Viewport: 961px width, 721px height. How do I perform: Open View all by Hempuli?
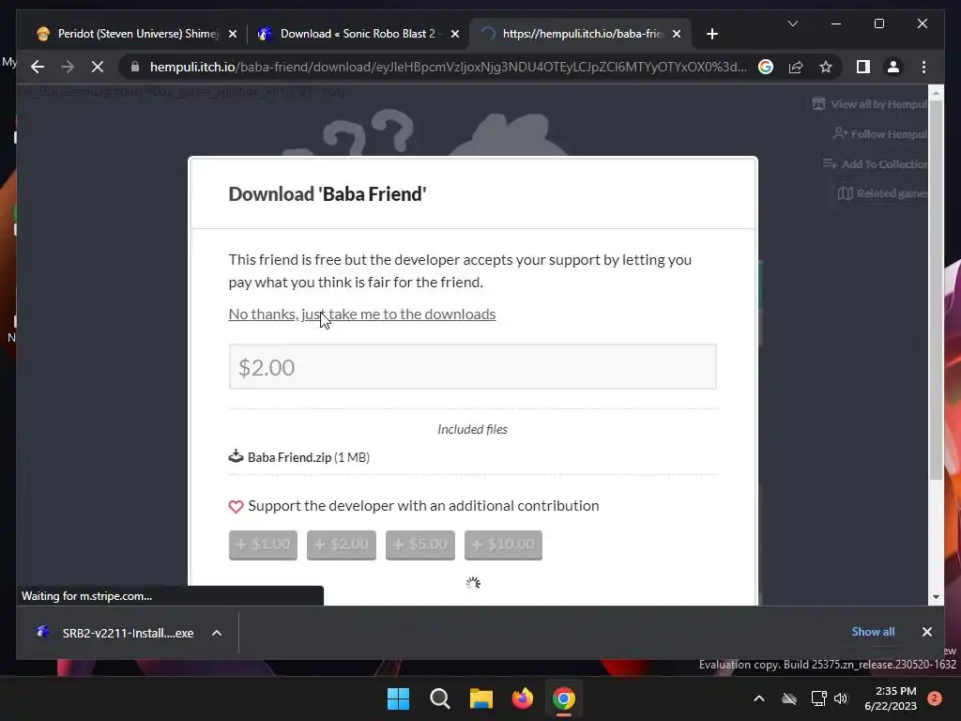pos(870,104)
